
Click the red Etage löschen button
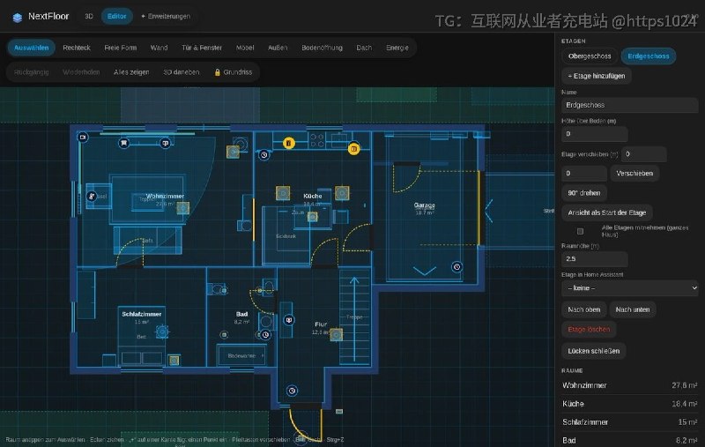coord(589,329)
